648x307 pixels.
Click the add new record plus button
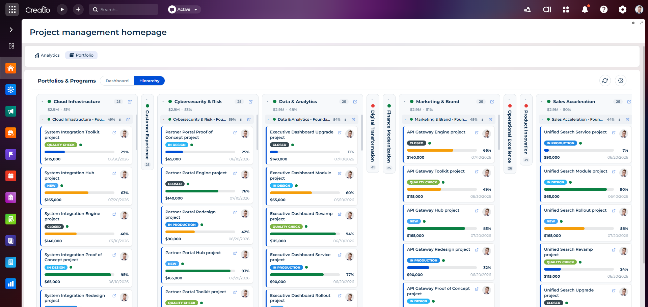78,9
